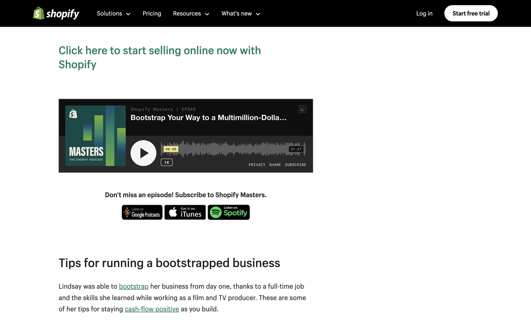This screenshot has width=531, height=332.
Task: Click SUBSCRIBE in the podcast player
Action: pyautogui.click(x=295, y=165)
